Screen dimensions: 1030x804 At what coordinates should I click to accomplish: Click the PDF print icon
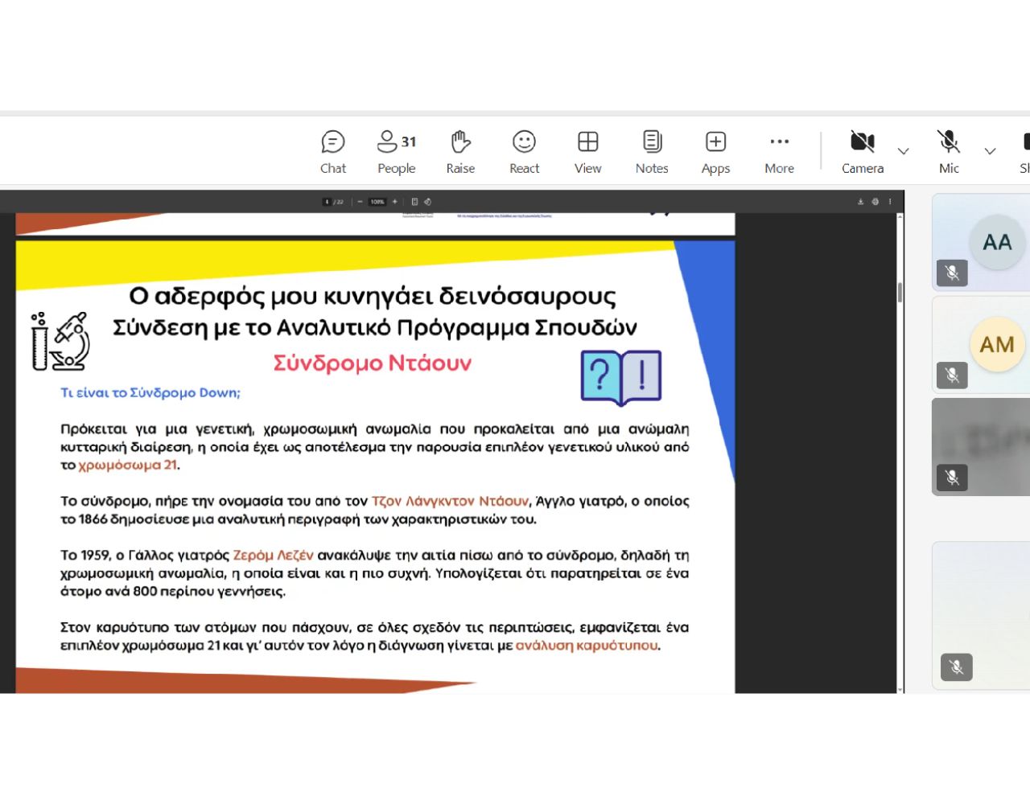(x=875, y=202)
